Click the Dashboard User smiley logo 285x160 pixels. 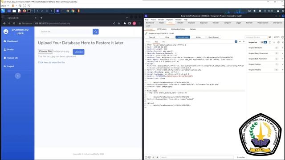click(6, 32)
